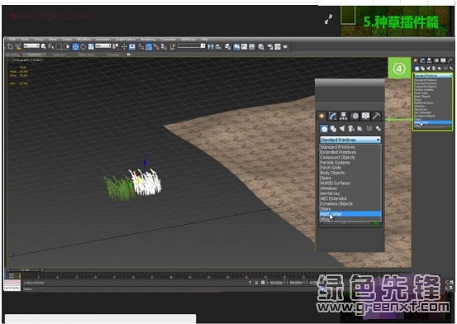457x324 pixels.
Task: Open the Group menu
Action: (39, 39)
